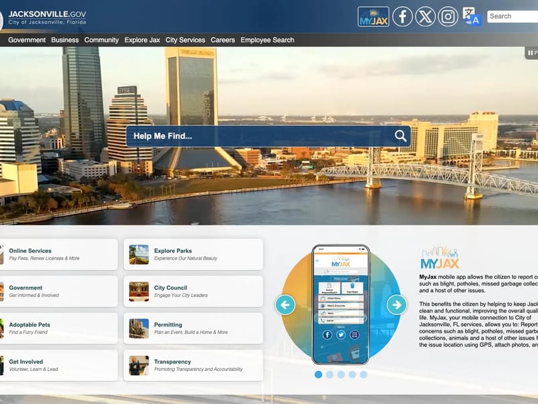Open the Explore Parks link
Screen dimensions: 538x404
coord(173,250)
